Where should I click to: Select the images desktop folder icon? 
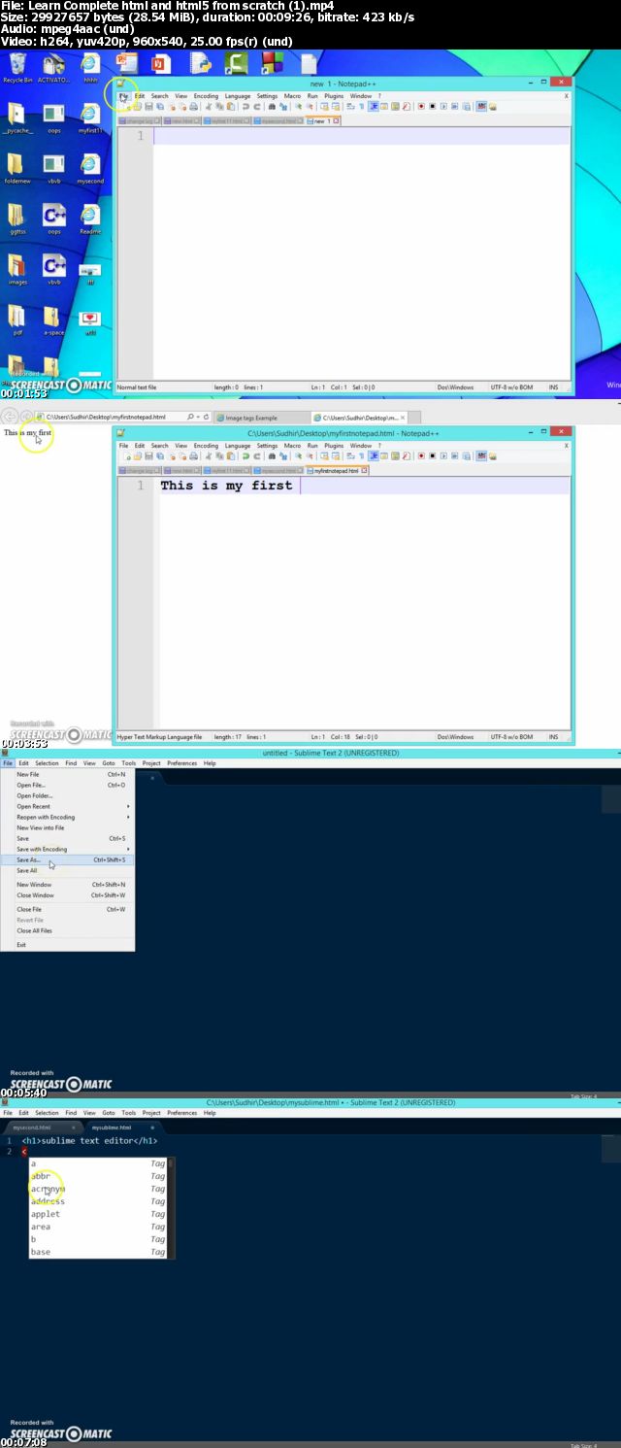17,270
